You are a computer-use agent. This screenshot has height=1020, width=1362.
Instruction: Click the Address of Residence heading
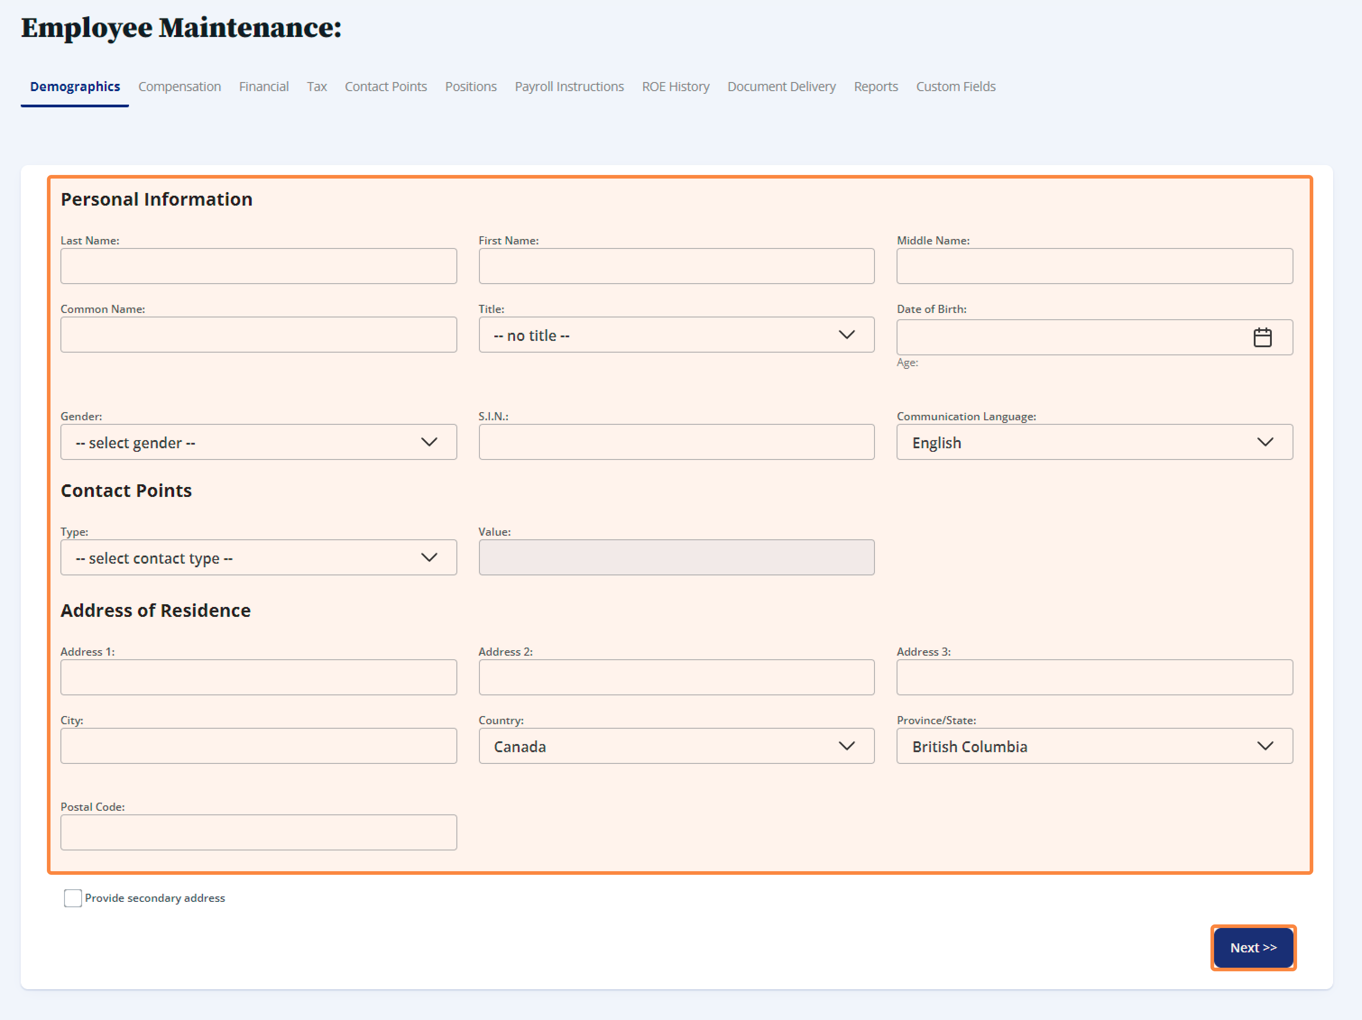(x=156, y=610)
